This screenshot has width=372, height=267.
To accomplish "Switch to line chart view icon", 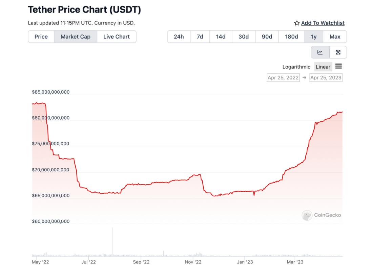I will coord(320,52).
